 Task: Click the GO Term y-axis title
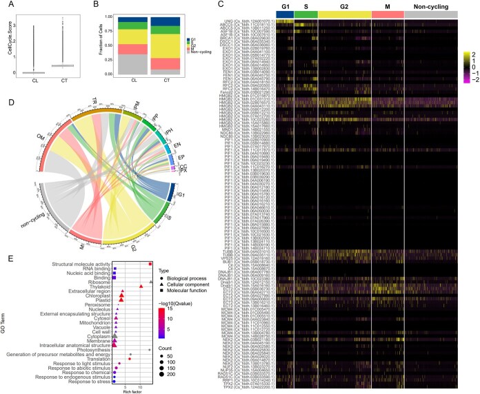pos(3,323)
